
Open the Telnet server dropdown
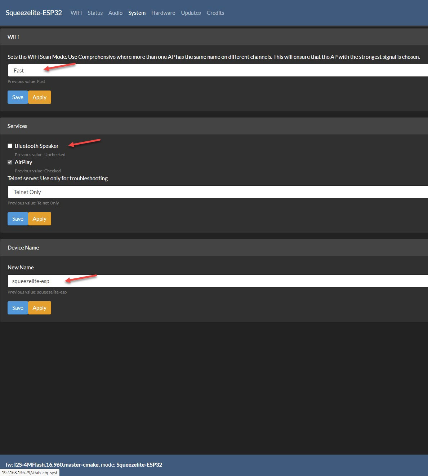pos(218,192)
